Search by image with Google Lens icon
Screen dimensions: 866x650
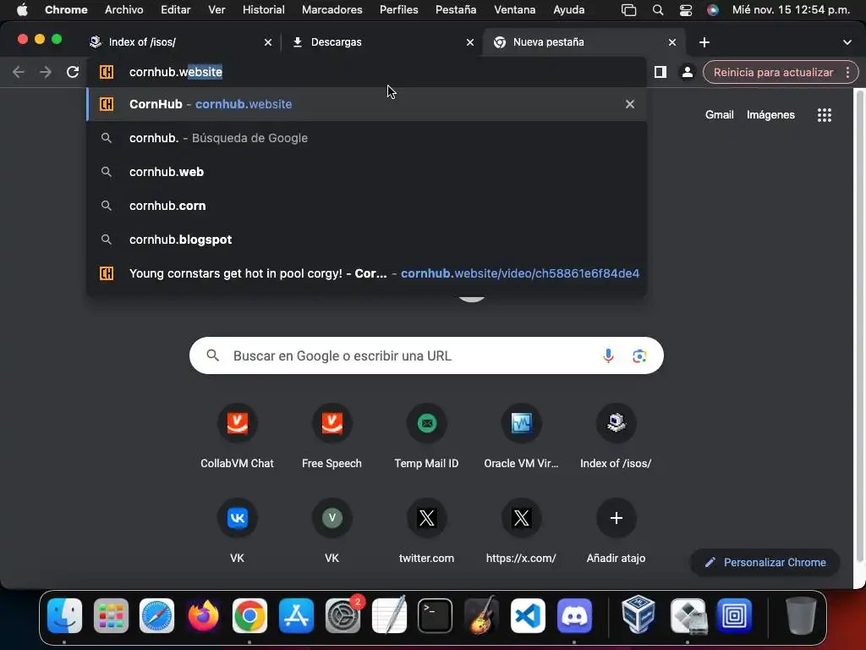pyautogui.click(x=639, y=356)
